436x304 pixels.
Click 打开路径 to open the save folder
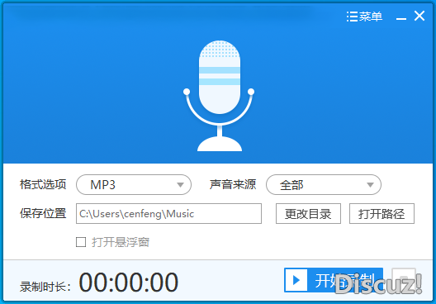point(381,214)
